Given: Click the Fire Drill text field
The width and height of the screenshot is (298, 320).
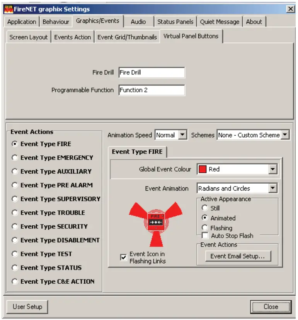Looking at the screenshot, I should 152,72.
